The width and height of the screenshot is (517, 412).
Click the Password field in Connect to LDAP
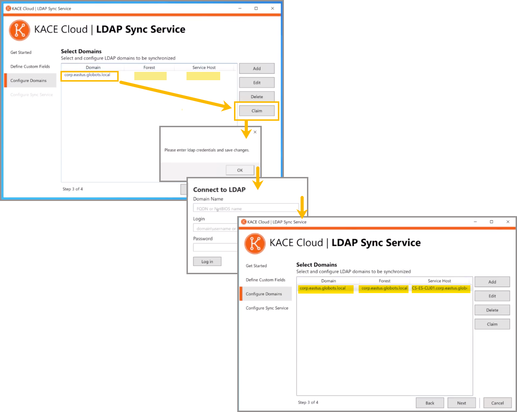(x=215, y=247)
